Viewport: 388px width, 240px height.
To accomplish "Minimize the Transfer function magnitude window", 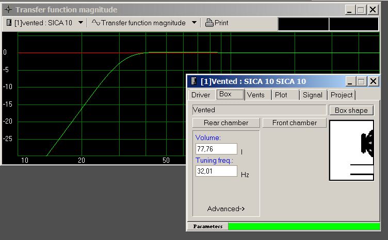I will pyautogui.click(x=349, y=10).
